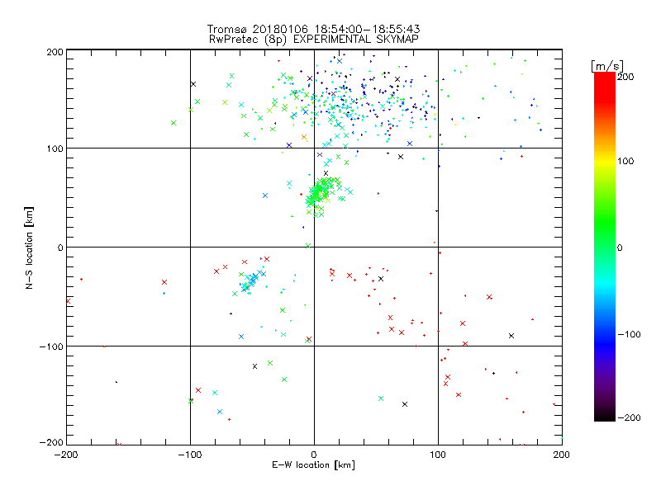661x495 pixels.
Task: Click the '[m/s]' colorbar unit label
Action: pos(606,66)
